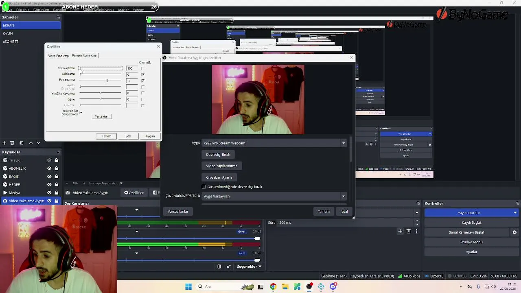This screenshot has height=293, width=521.
Task: Open advanced audio properties gear icon
Action: tap(229, 267)
